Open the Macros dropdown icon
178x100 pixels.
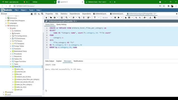155,17
